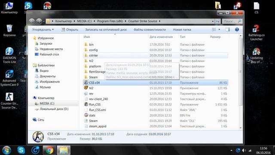Click the hl2 folder icon
Viewport: 275px width, 155px height.
tap(86, 61)
